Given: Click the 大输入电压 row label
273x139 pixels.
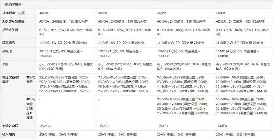Looking at the screenshot, I should coord(10,126).
